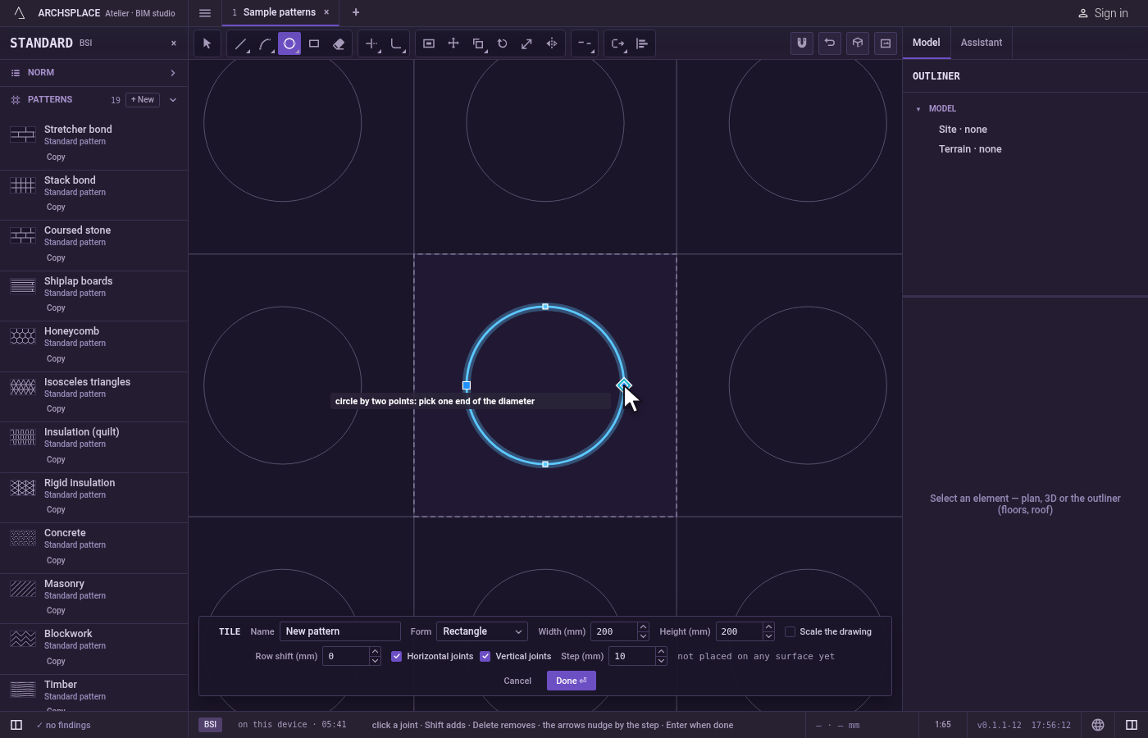Enable Scale the drawing checkbox

click(x=790, y=631)
